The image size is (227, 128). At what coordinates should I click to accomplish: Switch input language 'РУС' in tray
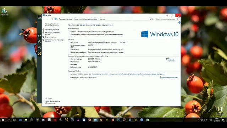[x=211, y=120]
